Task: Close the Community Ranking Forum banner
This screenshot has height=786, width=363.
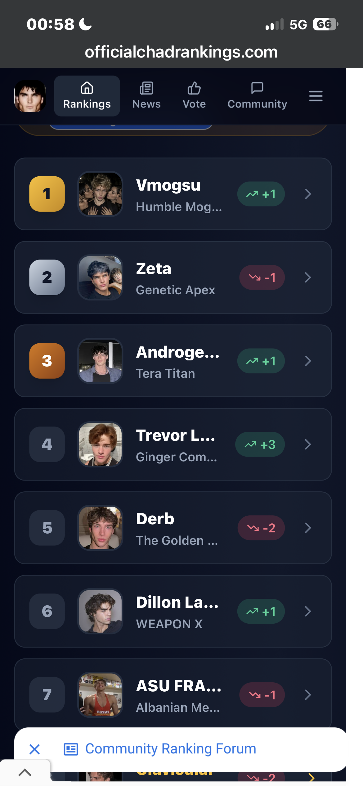Action: pos(34,749)
